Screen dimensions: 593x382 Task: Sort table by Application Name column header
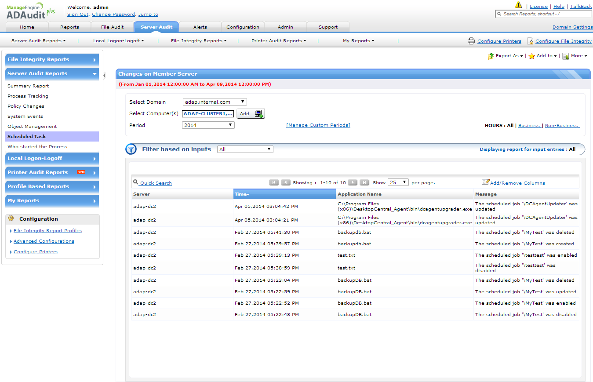coord(405,194)
